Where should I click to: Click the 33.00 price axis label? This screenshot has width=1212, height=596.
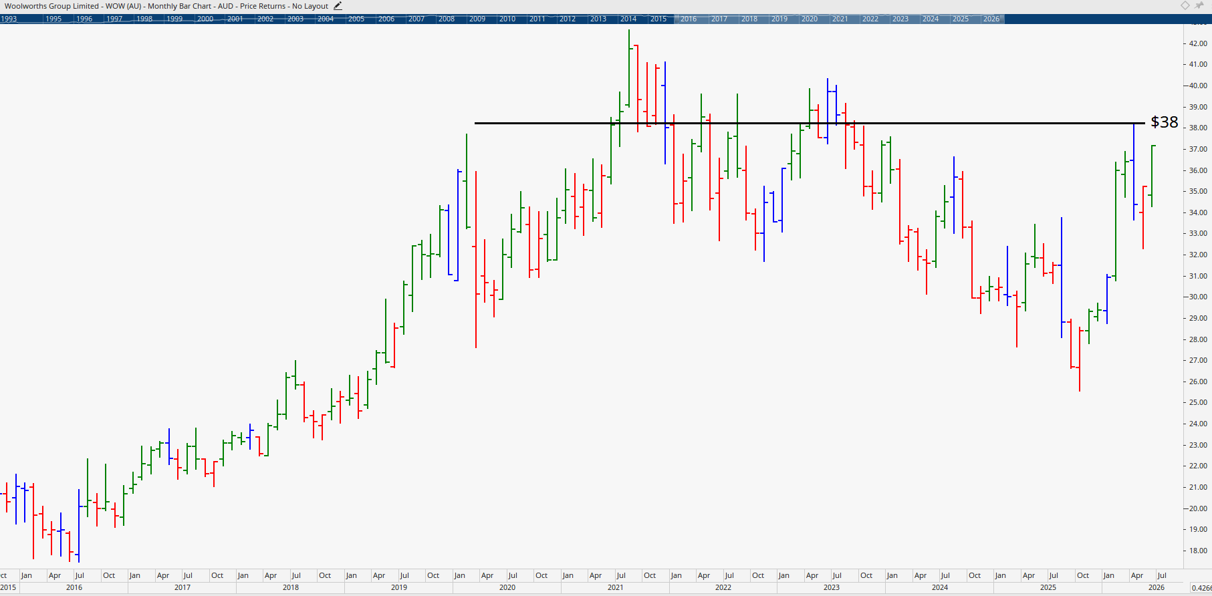(x=1198, y=234)
